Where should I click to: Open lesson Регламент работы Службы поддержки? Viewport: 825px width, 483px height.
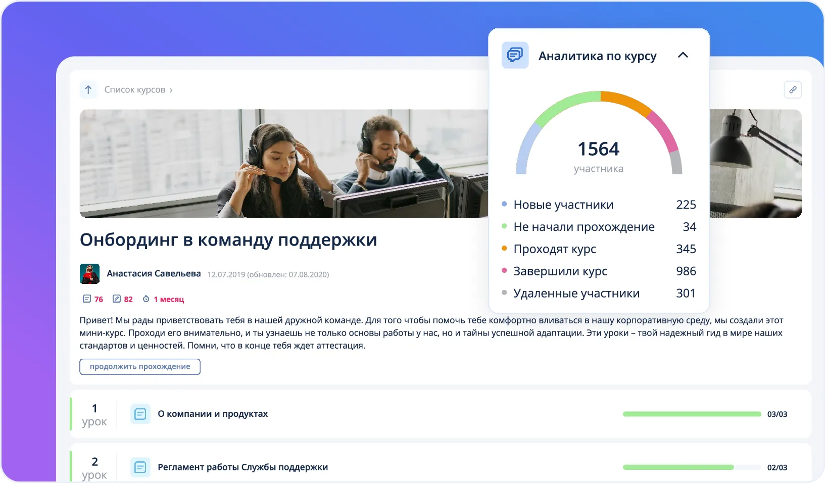point(243,467)
